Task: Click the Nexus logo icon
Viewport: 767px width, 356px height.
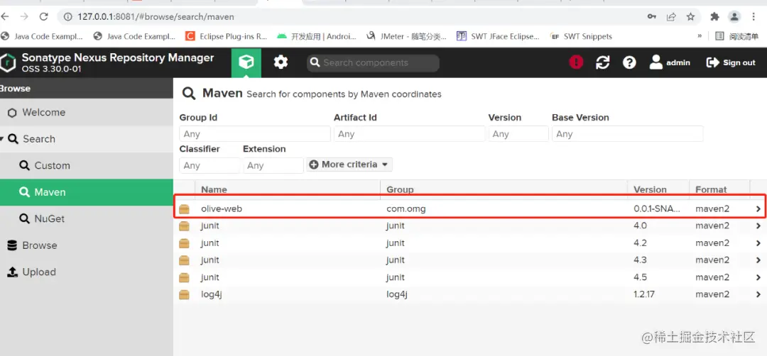Action: tap(8, 62)
